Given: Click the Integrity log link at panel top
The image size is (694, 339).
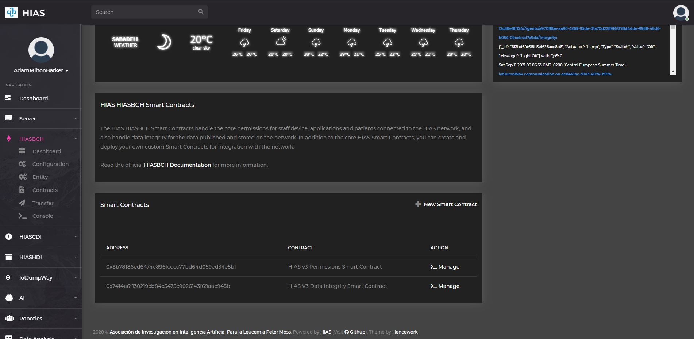Looking at the screenshot, I should coord(579,33).
